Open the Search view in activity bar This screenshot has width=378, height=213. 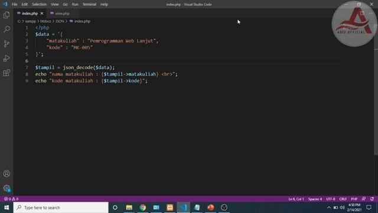point(6,29)
